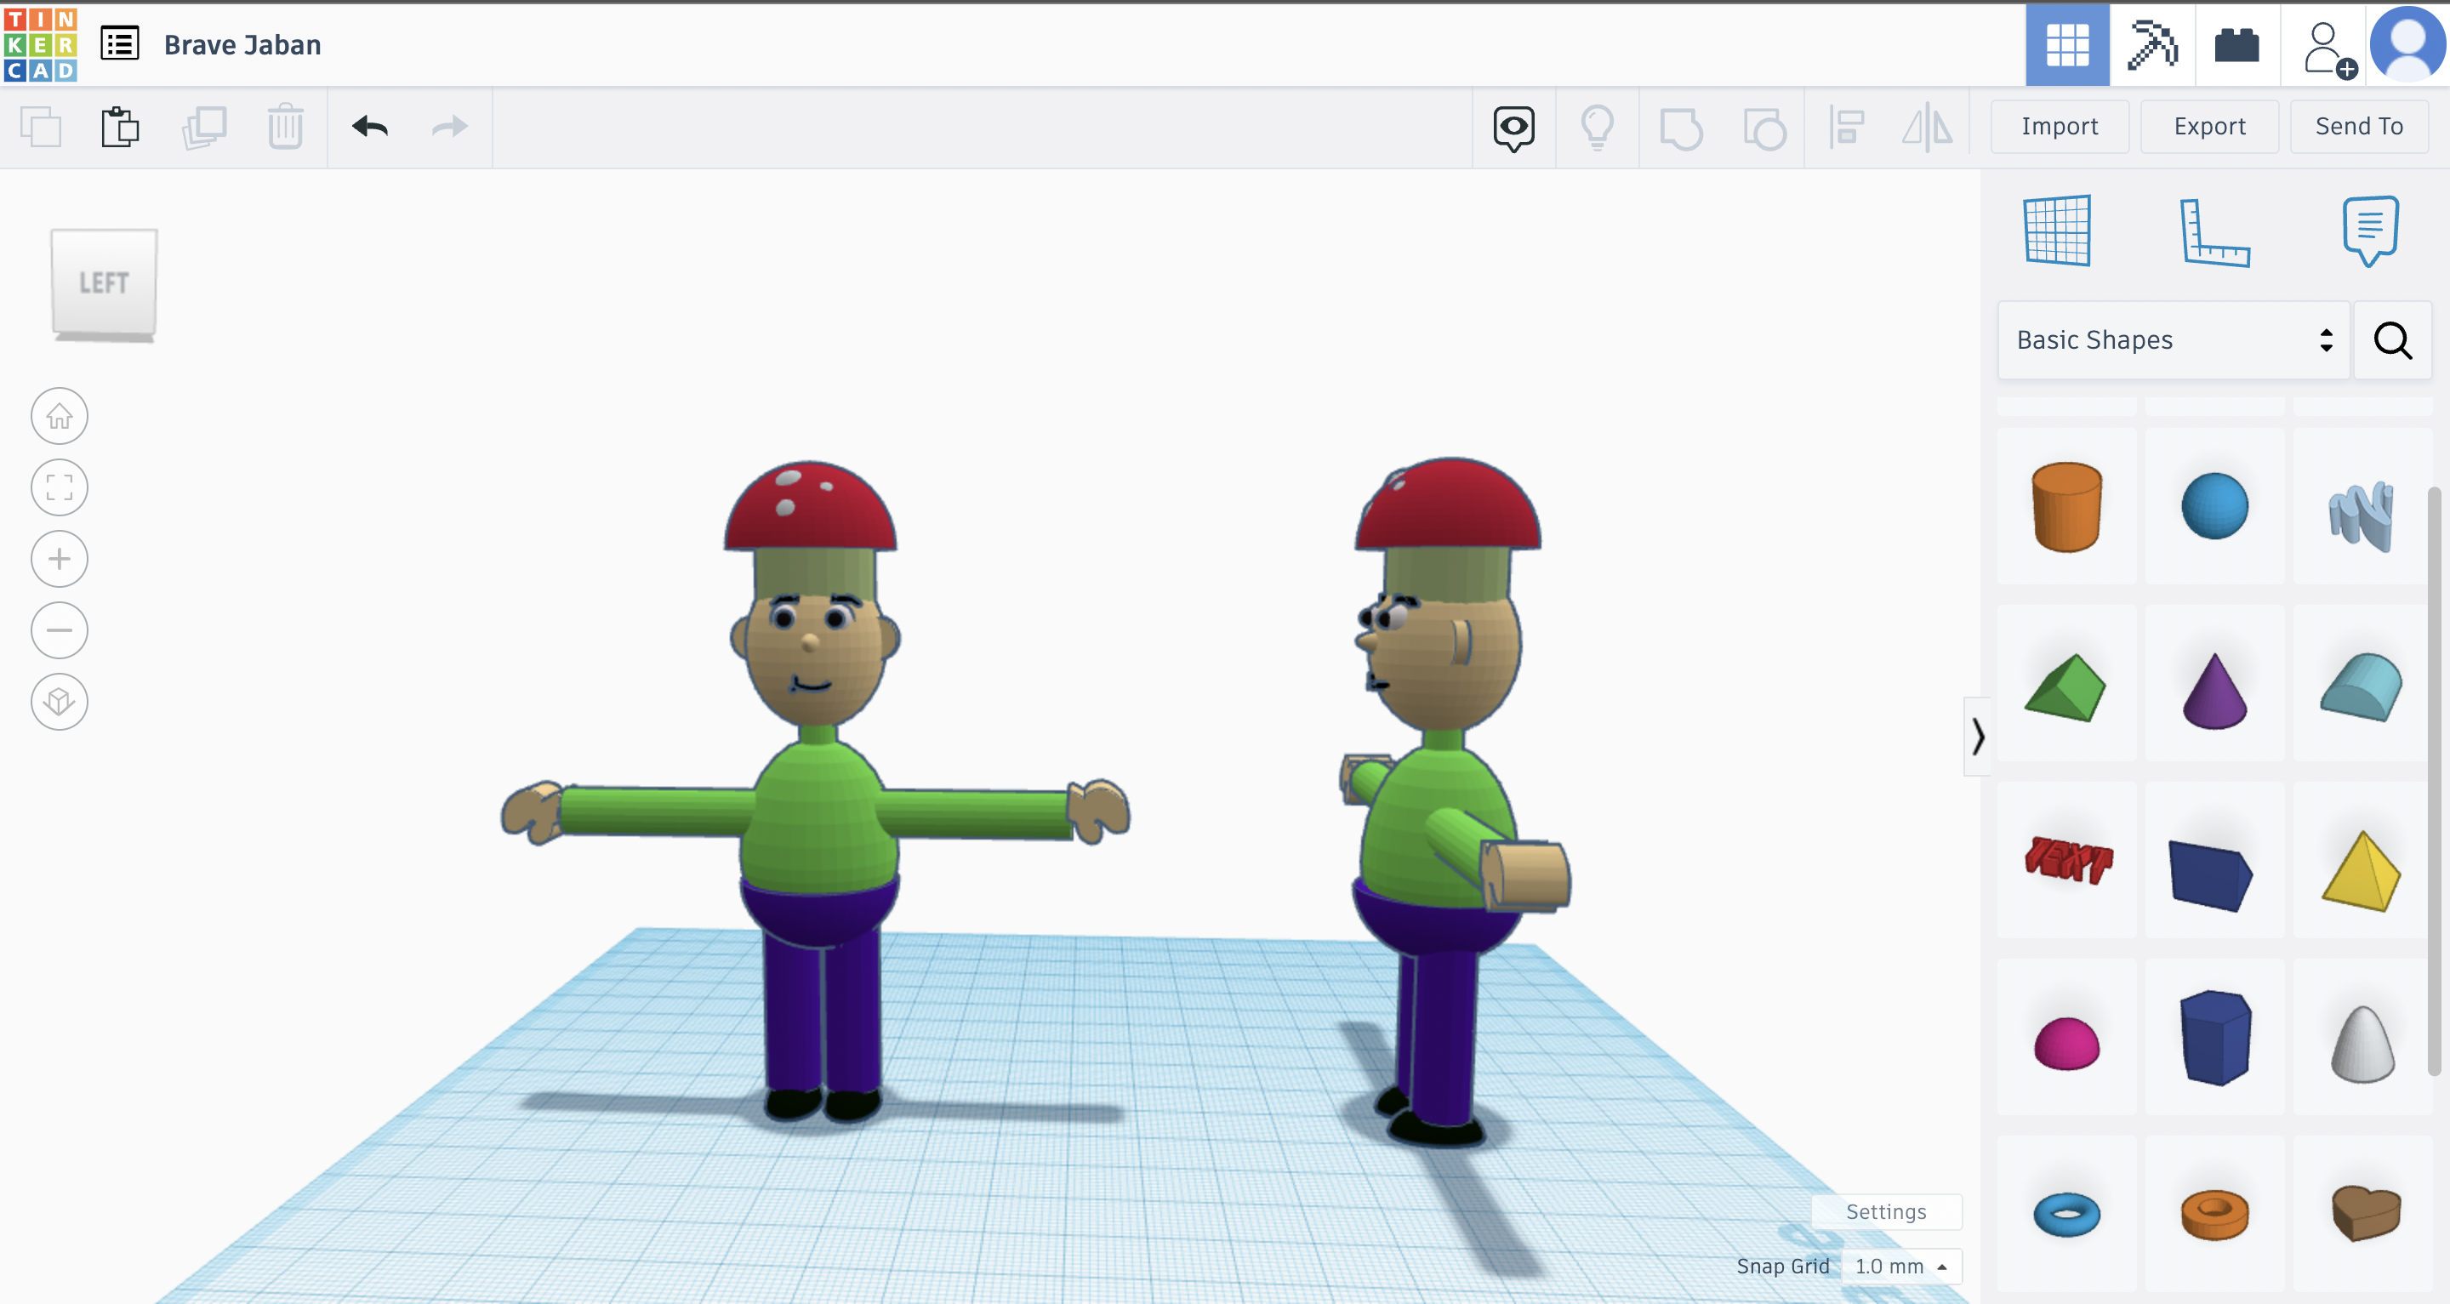
Task: Pick the orange Cylinder shape
Action: tap(2065, 506)
